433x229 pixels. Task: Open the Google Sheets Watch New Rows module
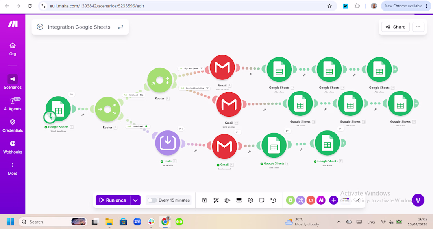tap(58, 108)
